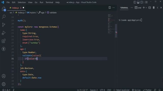
Task: Click the feedback icon in status bar
Action: (x=155, y=90)
